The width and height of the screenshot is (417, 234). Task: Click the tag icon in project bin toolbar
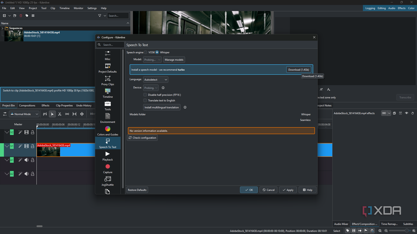[27, 16]
